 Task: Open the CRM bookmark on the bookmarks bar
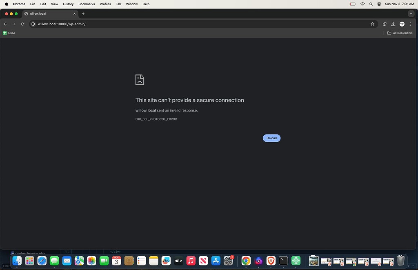(x=9, y=33)
